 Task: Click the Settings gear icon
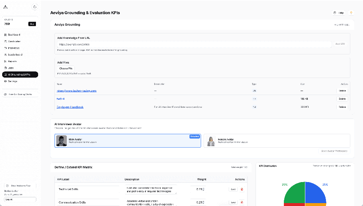coord(5,81)
